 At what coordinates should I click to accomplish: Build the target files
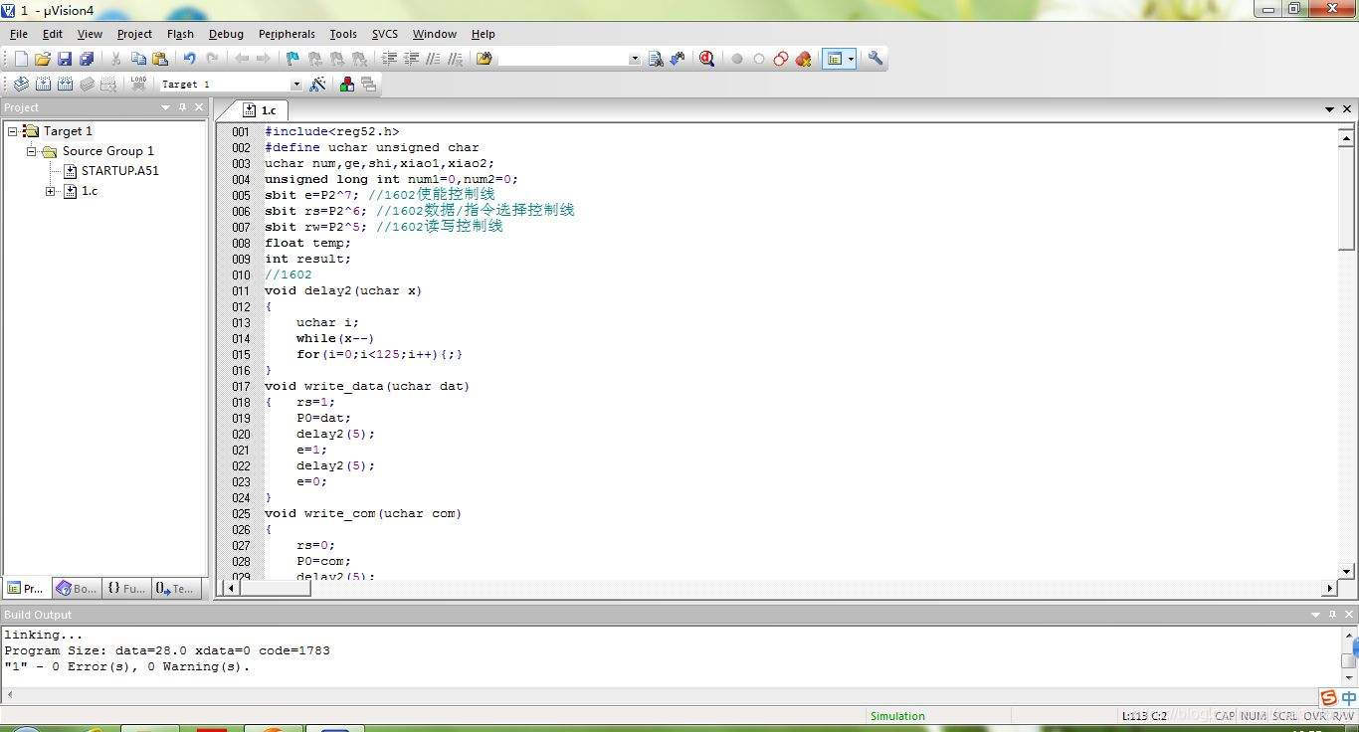[43, 85]
